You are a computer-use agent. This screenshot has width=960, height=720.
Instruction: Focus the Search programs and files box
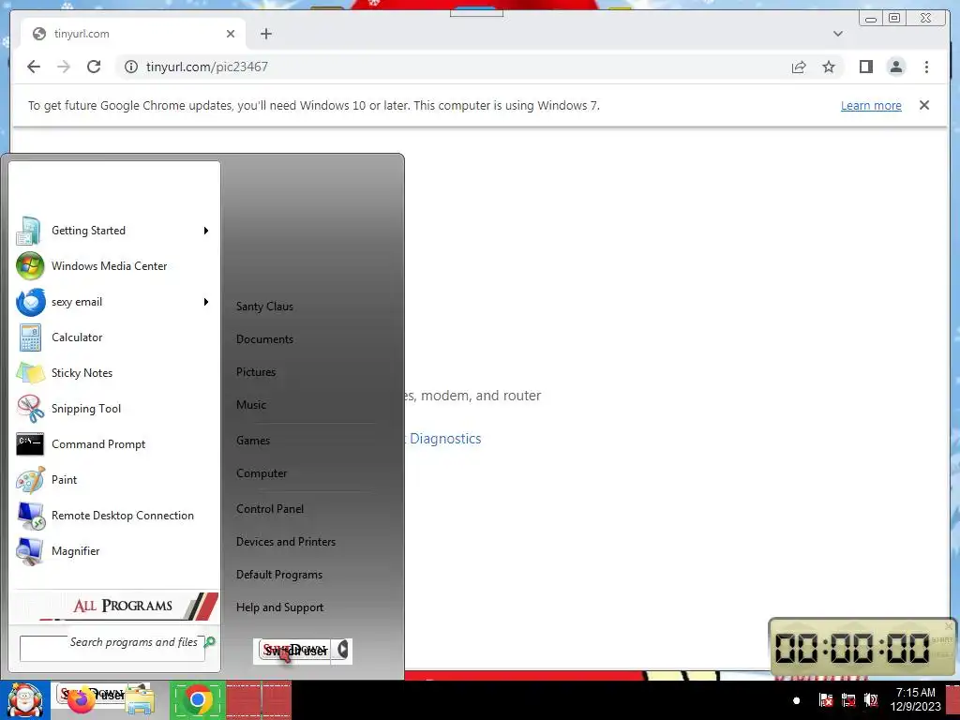tap(112, 648)
